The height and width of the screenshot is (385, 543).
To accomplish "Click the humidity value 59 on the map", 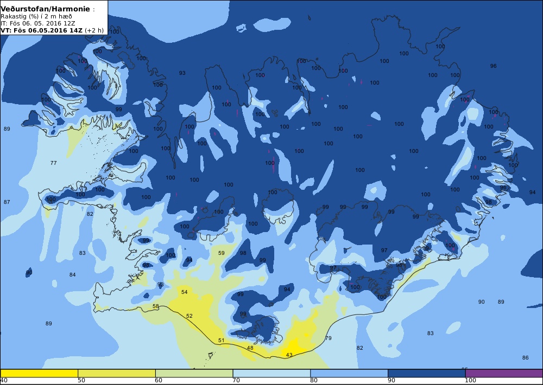I will (x=222, y=253).
